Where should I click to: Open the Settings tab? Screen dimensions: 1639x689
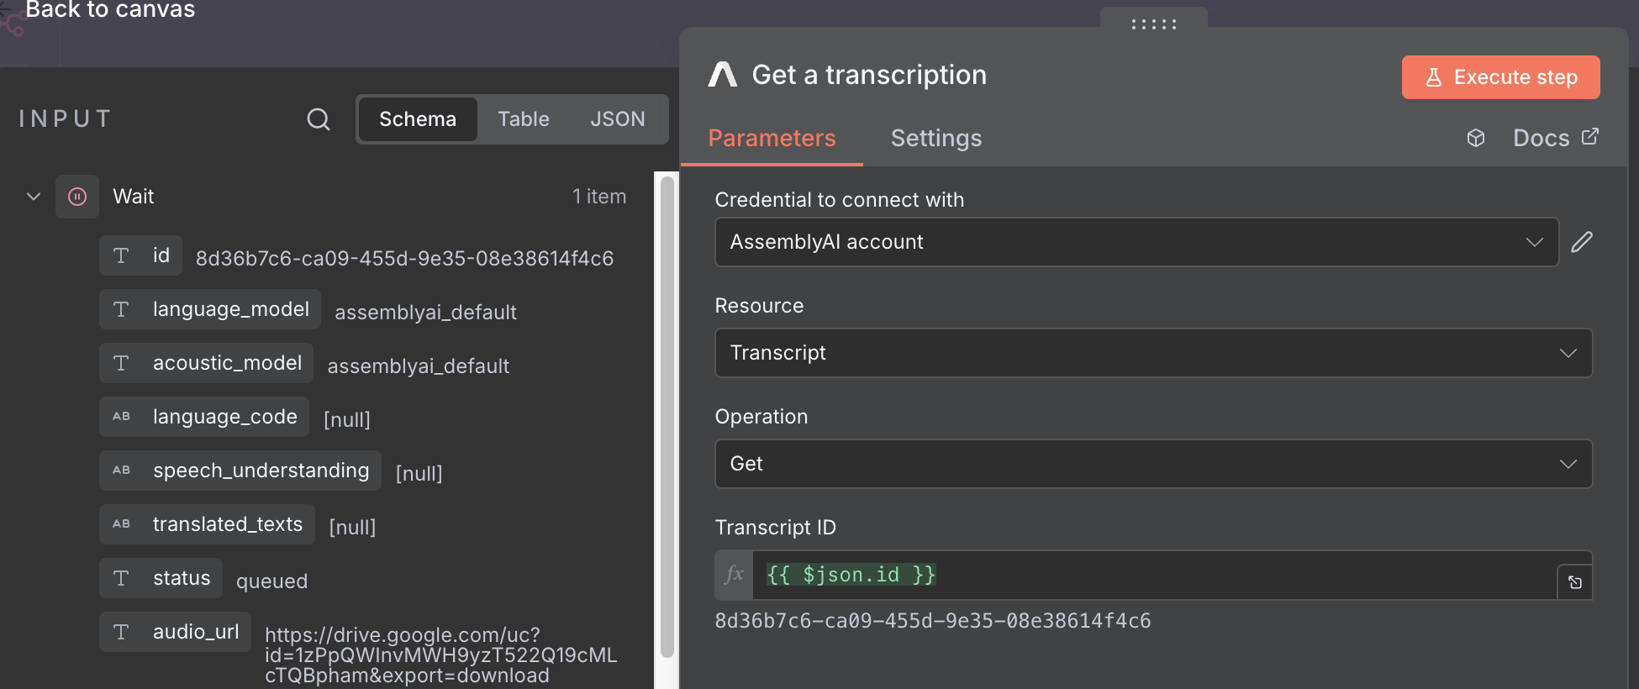point(935,138)
